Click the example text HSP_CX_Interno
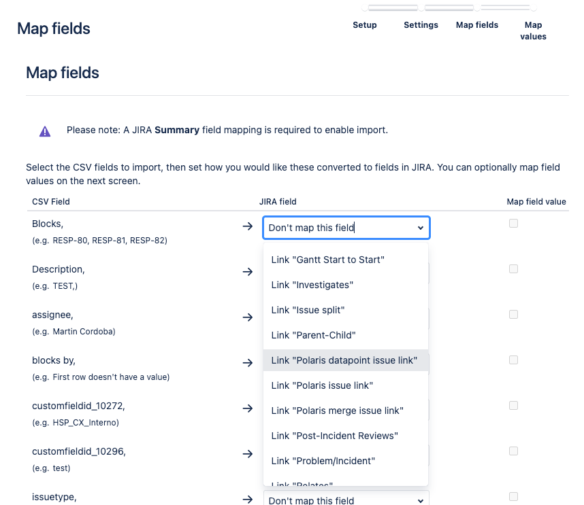 (x=86, y=423)
